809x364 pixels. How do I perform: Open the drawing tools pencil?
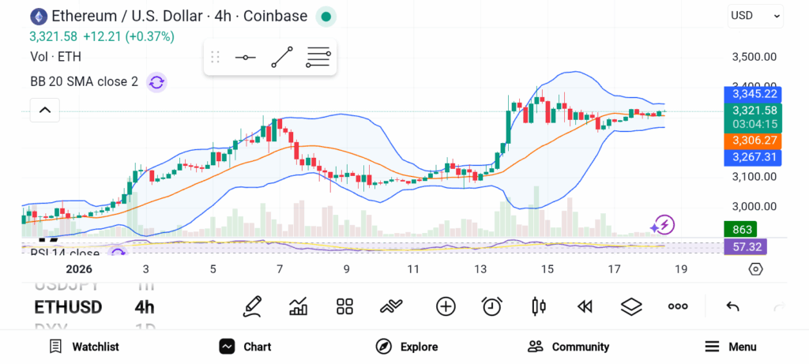pyautogui.click(x=253, y=306)
